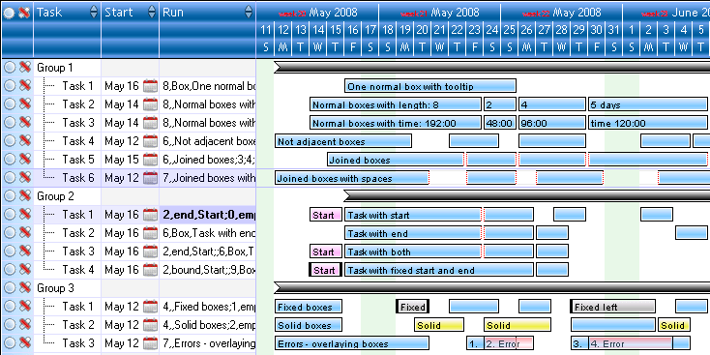
Task: Click the '5 days' Gantt bar
Action: coord(648,104)
